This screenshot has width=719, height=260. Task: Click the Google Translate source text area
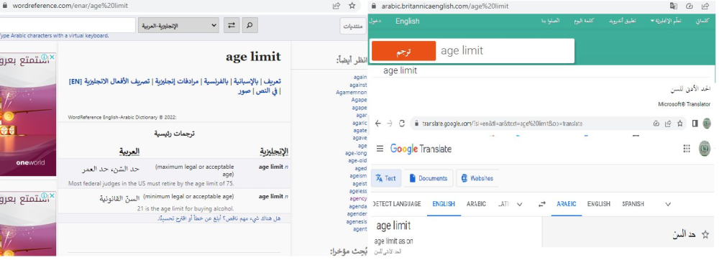[x=457, y=233]
